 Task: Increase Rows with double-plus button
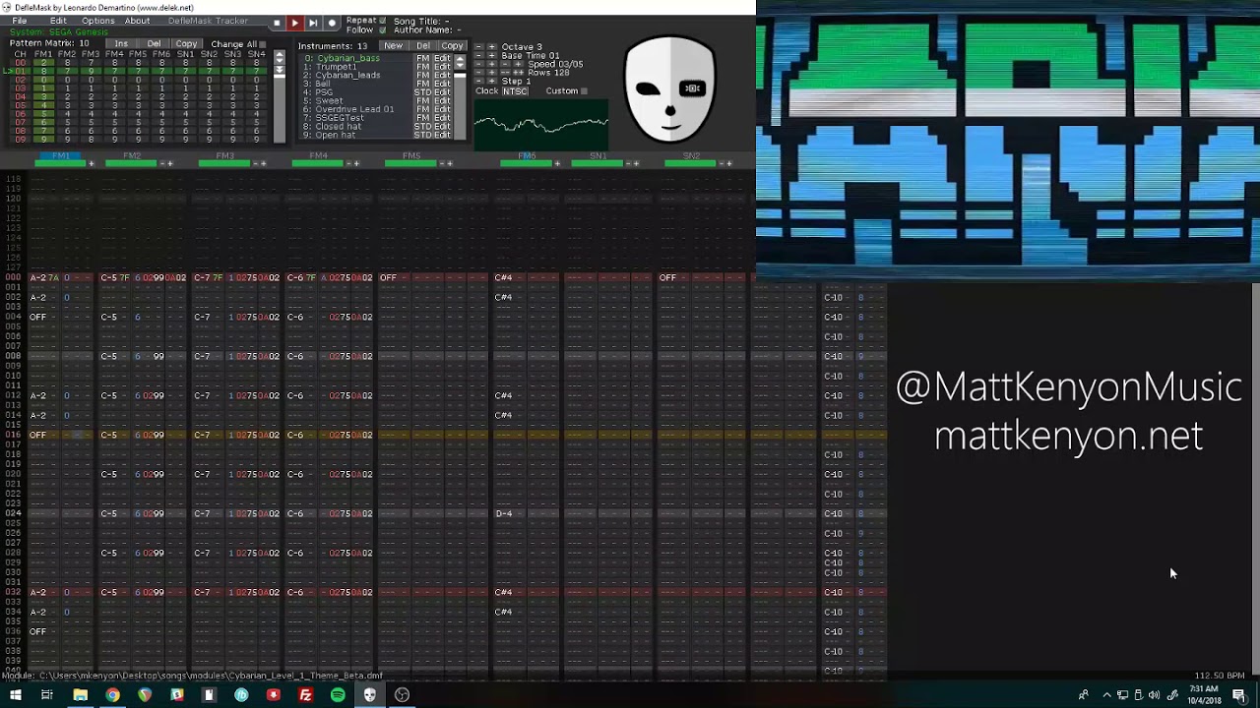click(x=518, y=73)
